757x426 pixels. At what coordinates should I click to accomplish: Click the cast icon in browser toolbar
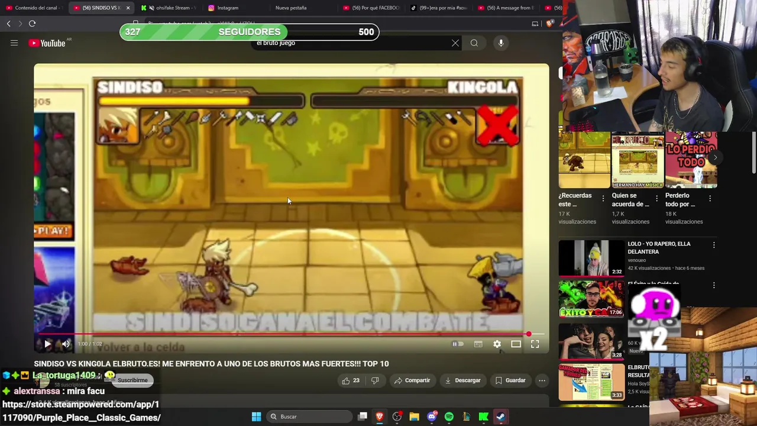click(535, 24)
